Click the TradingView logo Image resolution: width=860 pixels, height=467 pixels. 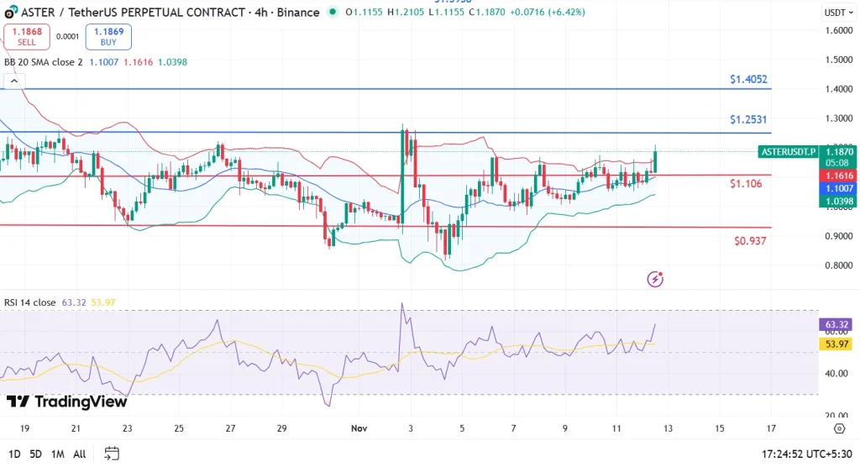(66, 401)
